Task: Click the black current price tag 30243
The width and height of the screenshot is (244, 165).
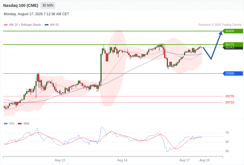Action: click(233, 48)
